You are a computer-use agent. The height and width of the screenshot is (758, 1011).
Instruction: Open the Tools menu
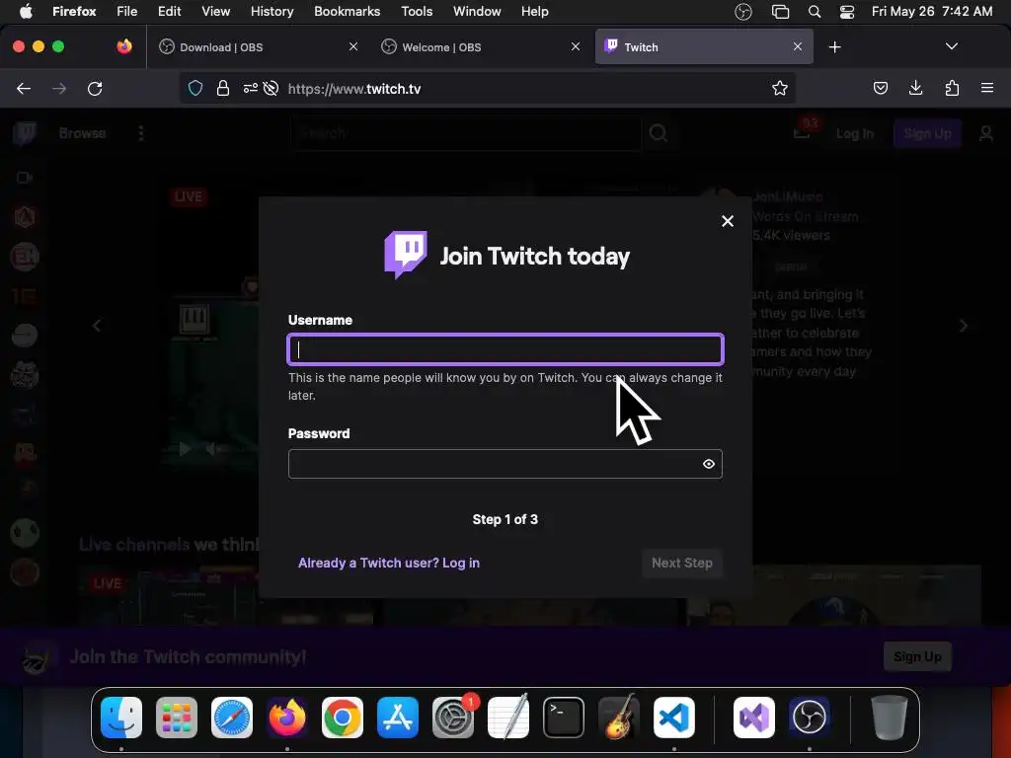click(x=417, y=11)
